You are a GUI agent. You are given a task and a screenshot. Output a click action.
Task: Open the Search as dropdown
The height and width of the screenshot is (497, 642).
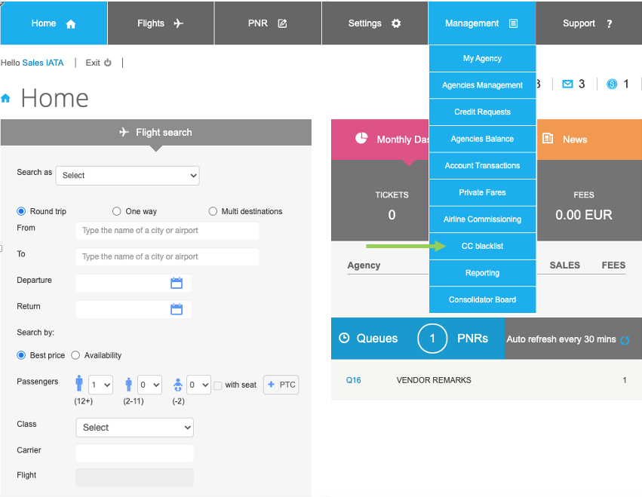click(x=127, y=176)
